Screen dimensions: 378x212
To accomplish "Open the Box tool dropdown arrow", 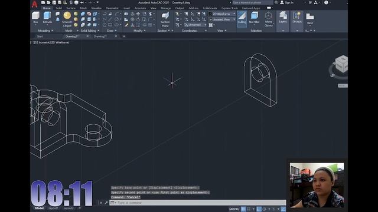I will (35, 25).
